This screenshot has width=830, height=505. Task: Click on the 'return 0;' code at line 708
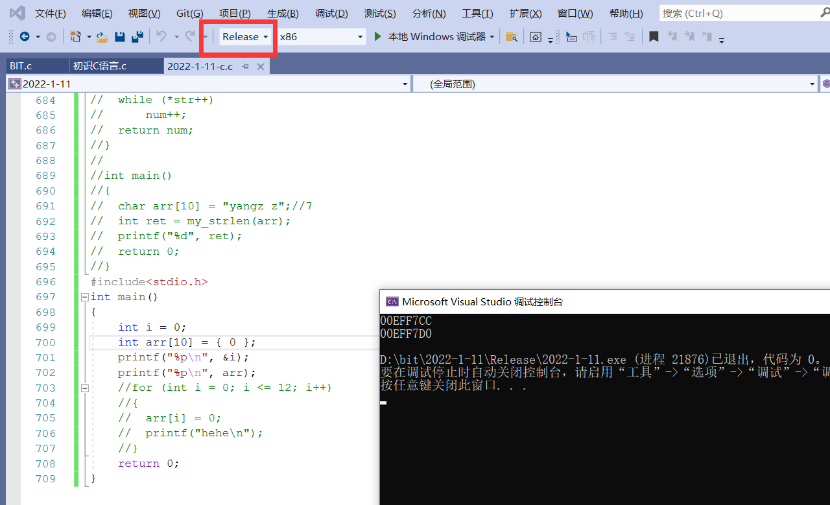tap(148, 464)
